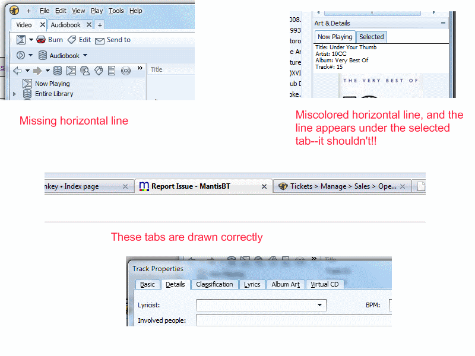The width and height of the screenshot is (475, 356).
Task: Click the Send to envelope icon
Action: click(100, 40)
